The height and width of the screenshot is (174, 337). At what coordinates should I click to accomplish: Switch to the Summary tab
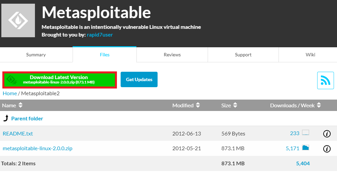[x=36, y=55]
